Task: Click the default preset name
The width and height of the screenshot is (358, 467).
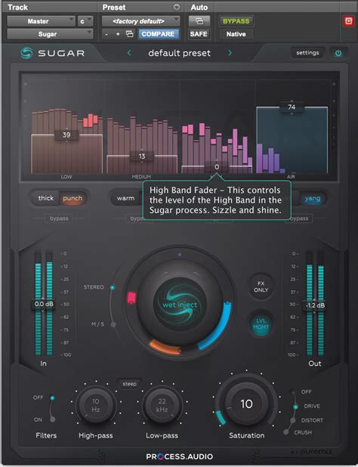Action: (x=180, y=53)
